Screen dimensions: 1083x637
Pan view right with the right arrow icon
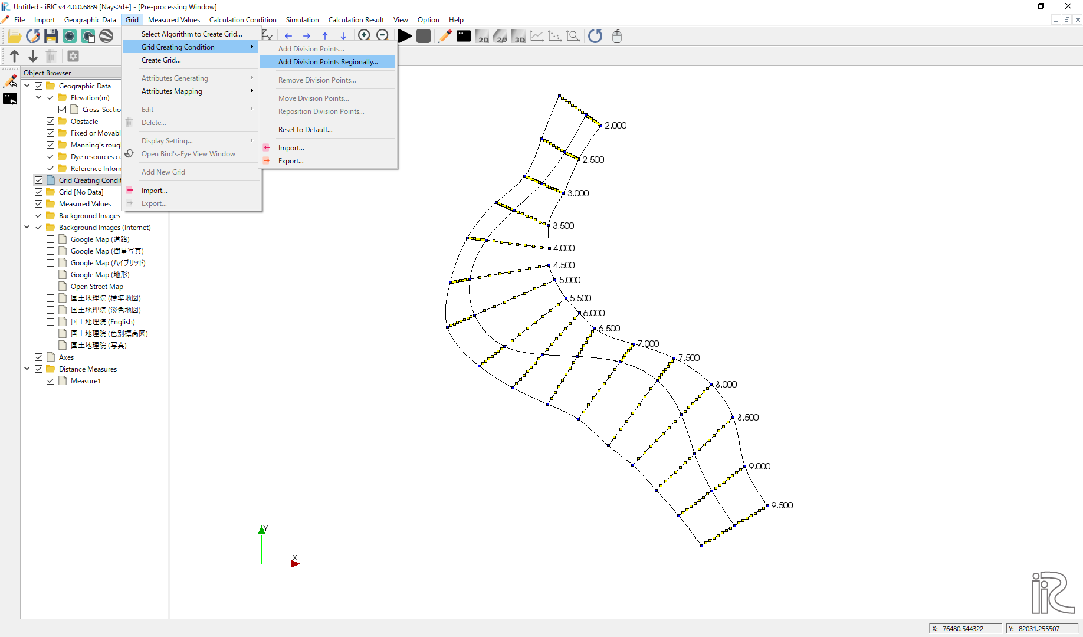[x=307, y=36]
